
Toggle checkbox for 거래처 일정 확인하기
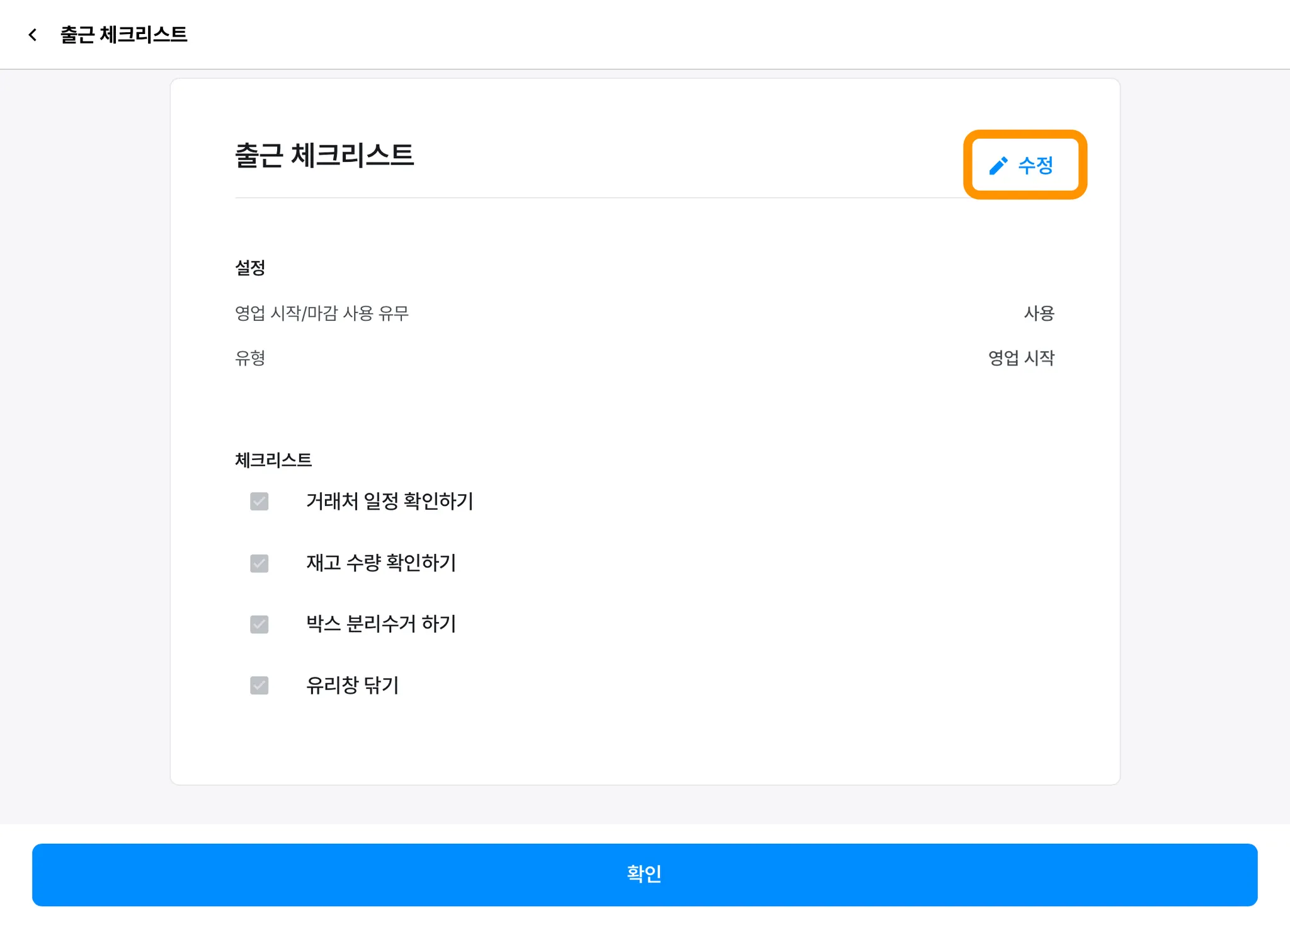[x=259, y=502]
